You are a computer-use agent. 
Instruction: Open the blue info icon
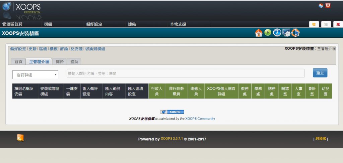click(277, 33)
